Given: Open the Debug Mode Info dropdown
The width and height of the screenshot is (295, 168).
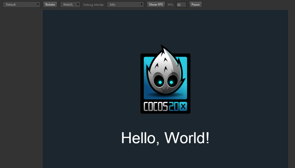Looking at the screenshot, I should click(x=125, y=5).
